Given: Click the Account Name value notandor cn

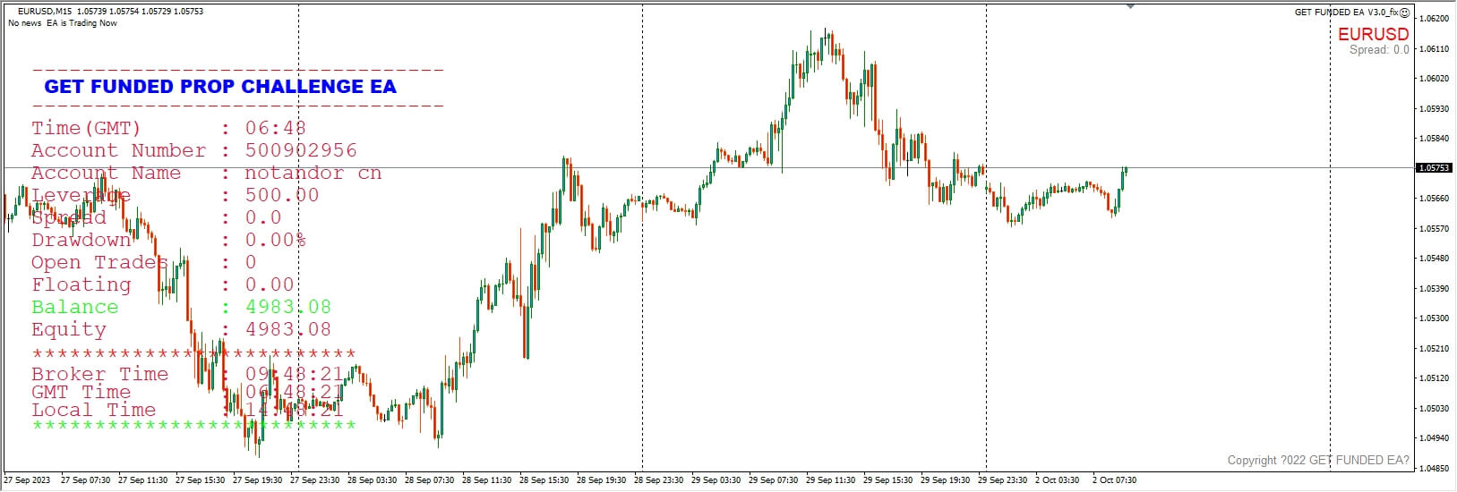Looking at the screenshot, I should click(313, 173).
